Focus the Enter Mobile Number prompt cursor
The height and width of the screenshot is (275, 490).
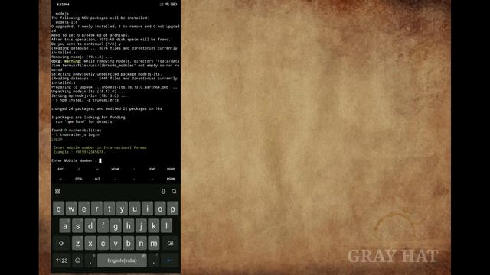pos(100,160)
